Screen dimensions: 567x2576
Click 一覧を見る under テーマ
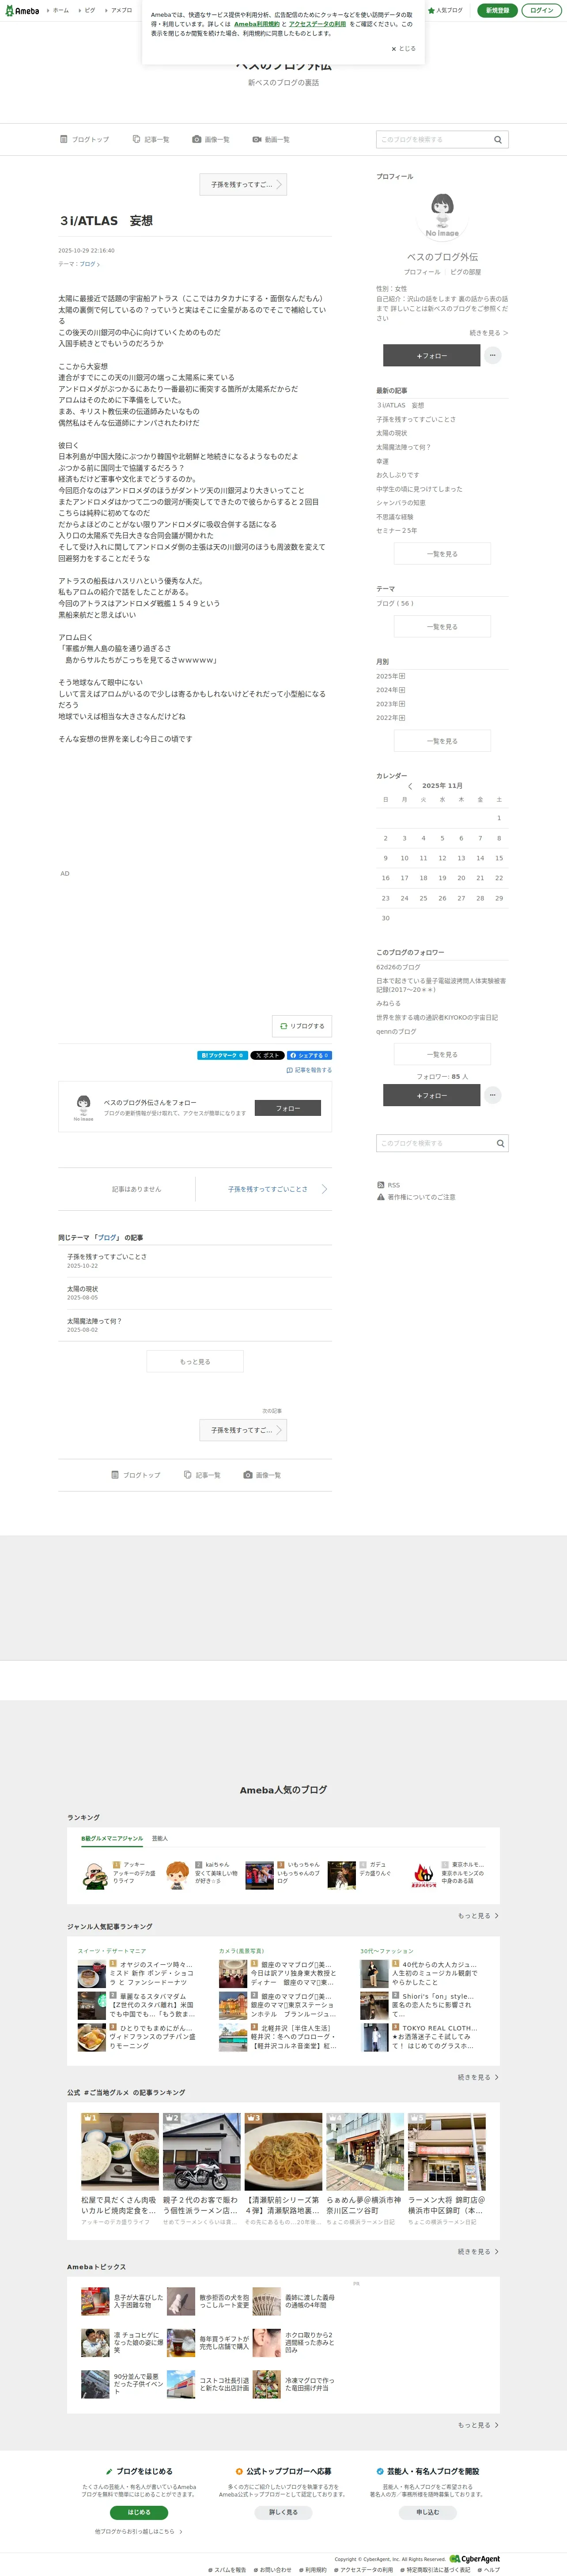442,626
